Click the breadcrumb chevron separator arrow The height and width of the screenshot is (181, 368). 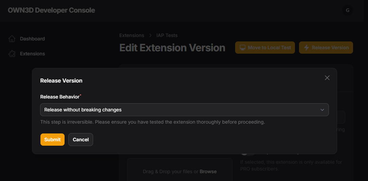click(150, 35)
